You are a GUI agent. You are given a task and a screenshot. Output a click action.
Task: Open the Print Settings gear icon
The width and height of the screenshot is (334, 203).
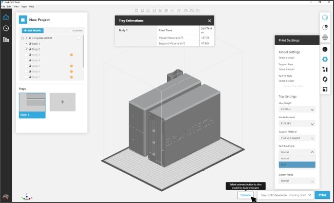point(325,59)
